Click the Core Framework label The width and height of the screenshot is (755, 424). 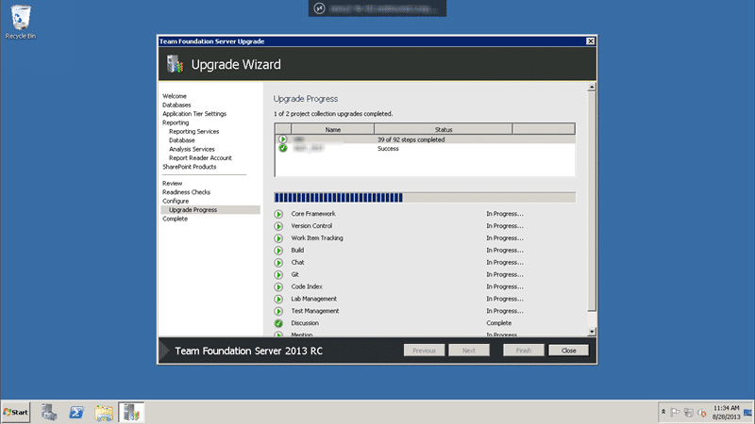(x=313, y=214)
